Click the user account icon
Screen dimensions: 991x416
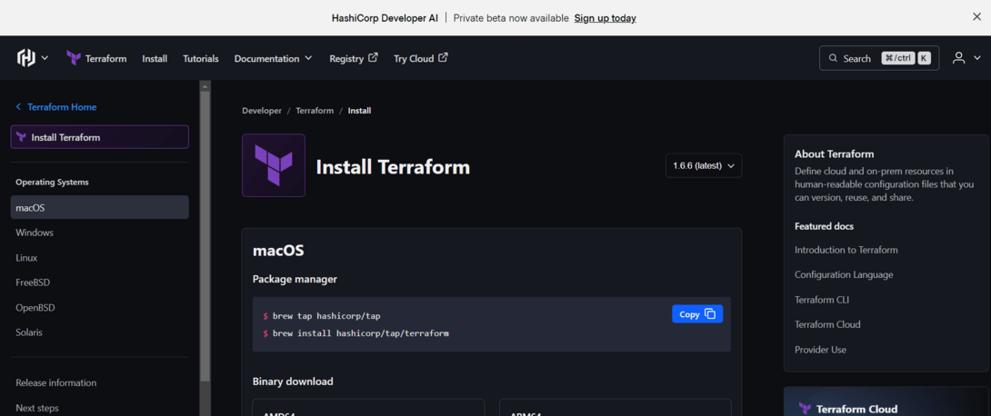coord(959,58)
